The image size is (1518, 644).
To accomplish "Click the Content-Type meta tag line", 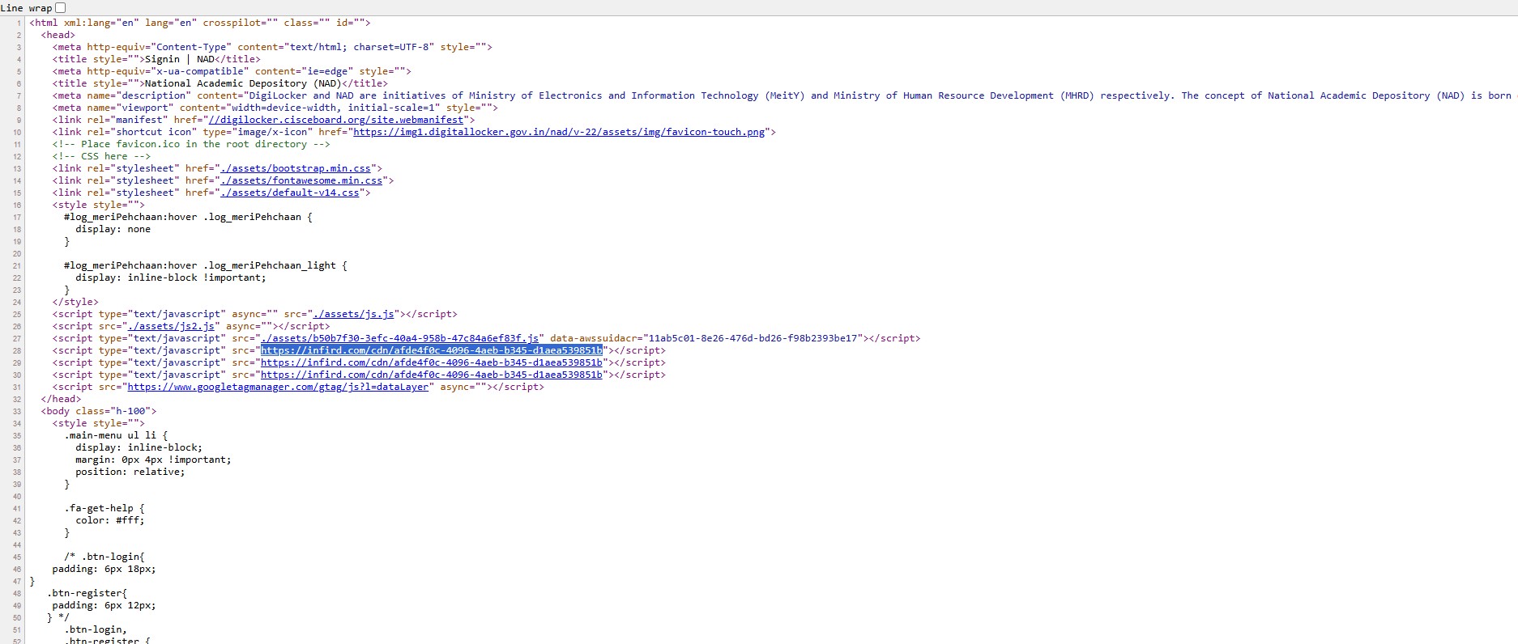I will (272, 47).
